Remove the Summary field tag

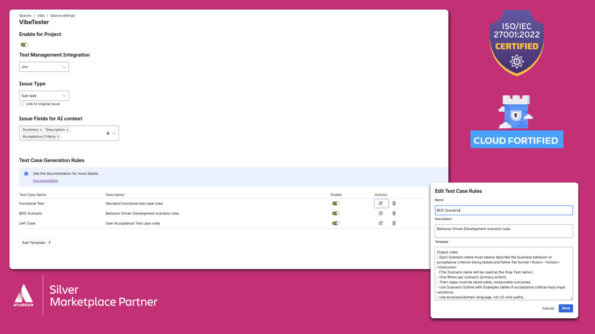(x=41, y=130)
